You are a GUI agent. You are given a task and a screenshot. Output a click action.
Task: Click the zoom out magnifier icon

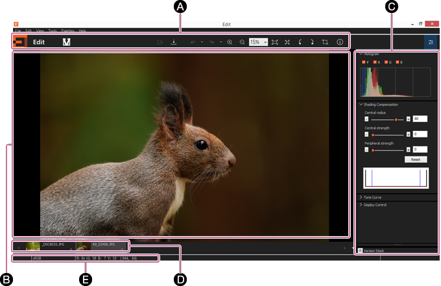[x=242, y=42]
